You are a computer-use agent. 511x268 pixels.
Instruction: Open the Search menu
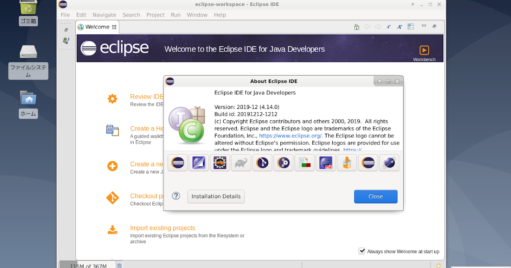click(131, 15)
